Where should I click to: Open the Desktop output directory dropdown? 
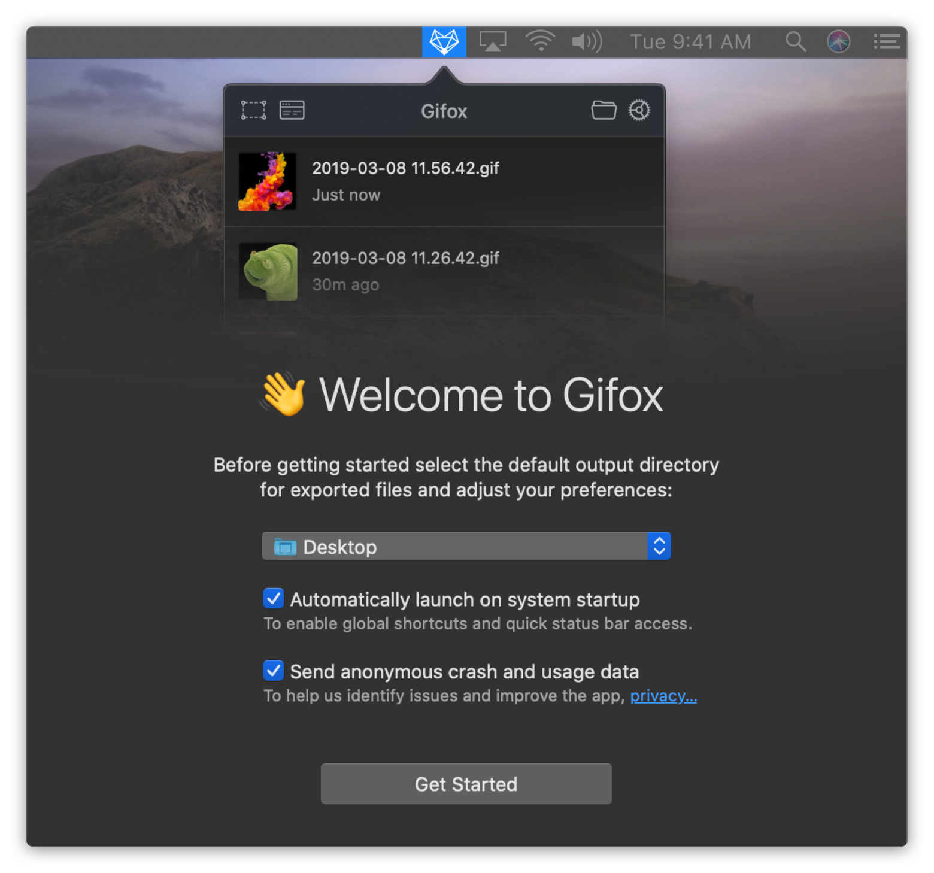coord(466,546)
